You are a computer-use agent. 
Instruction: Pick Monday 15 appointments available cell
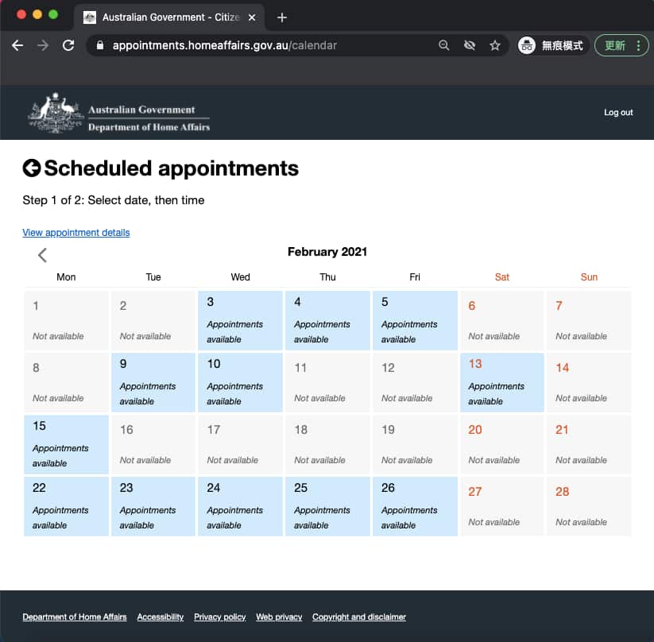click(x=67, y=444)
